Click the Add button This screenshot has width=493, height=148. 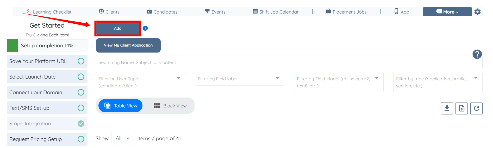[118, 28]
